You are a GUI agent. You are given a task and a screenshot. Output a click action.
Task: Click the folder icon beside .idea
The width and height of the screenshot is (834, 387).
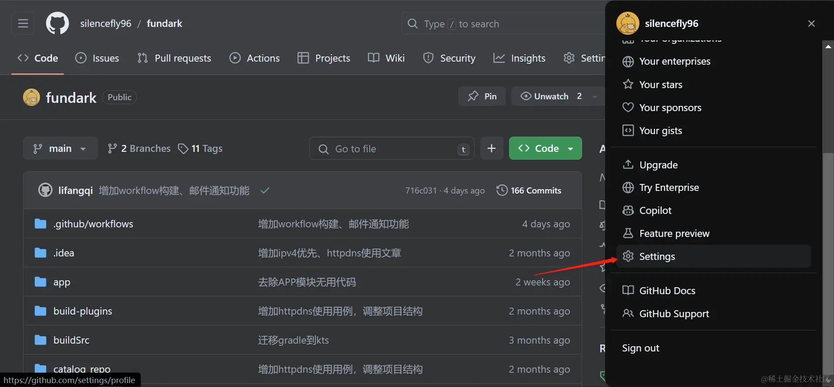click(40, 253)
